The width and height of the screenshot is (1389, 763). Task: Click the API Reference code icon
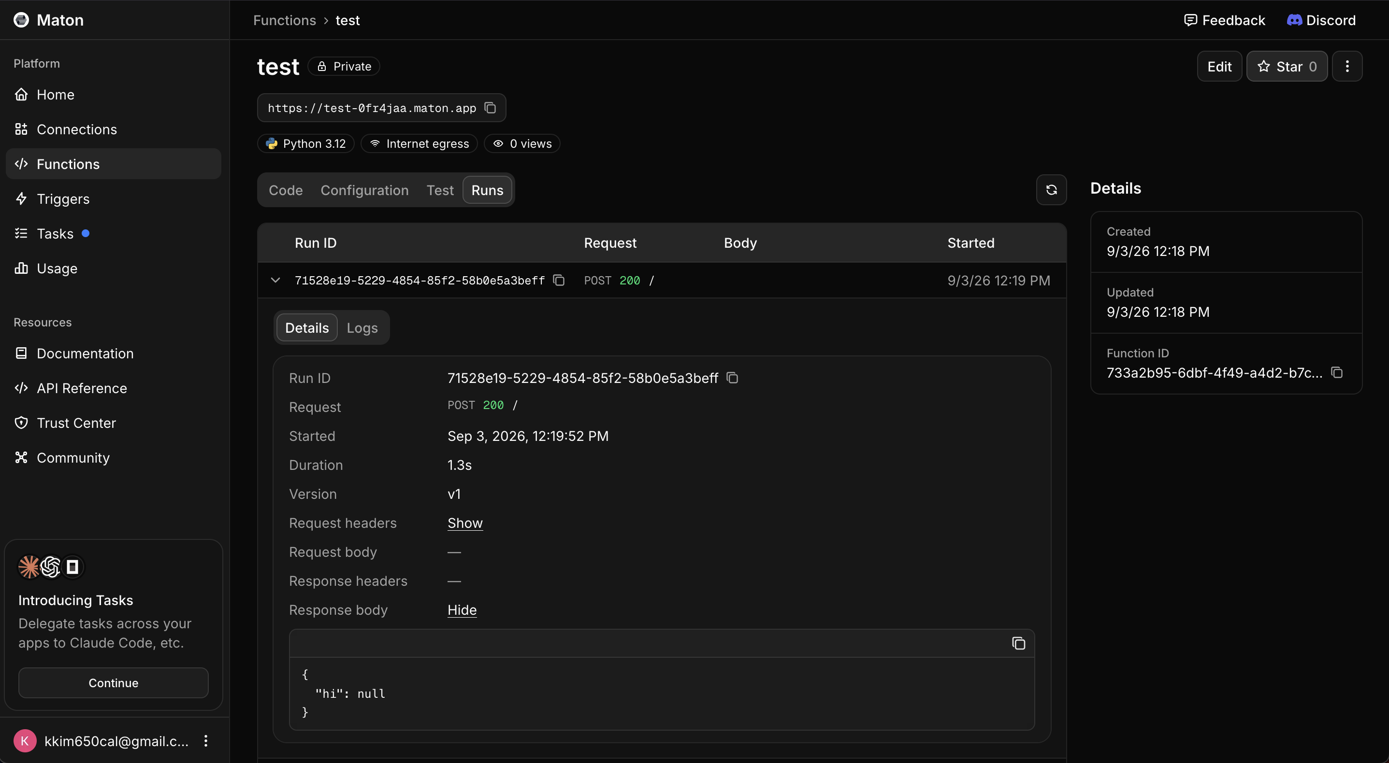(x=21, y=388)
